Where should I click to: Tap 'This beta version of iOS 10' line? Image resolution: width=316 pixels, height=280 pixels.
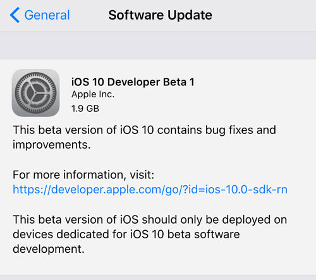83,130
